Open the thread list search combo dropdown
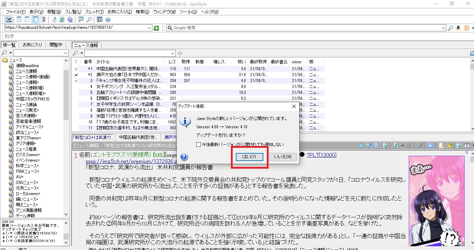 coord(173,53)
